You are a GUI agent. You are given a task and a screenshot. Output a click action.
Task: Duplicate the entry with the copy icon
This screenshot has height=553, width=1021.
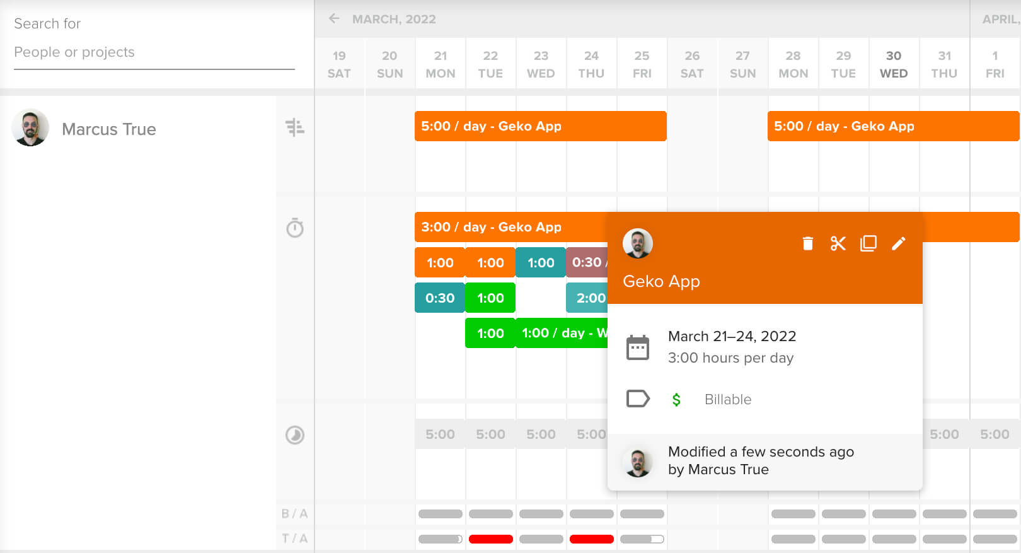(x=868, y=243)
